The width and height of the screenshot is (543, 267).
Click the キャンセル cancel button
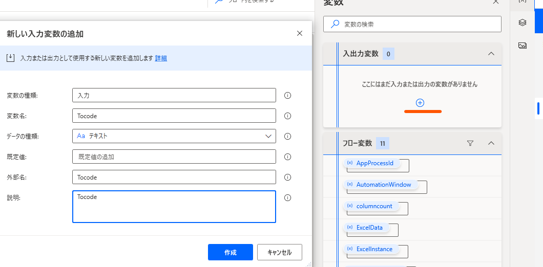[x=280, y=252]
